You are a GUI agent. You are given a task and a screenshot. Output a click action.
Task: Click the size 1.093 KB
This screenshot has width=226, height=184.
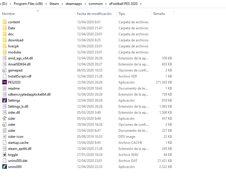[166, 106]
